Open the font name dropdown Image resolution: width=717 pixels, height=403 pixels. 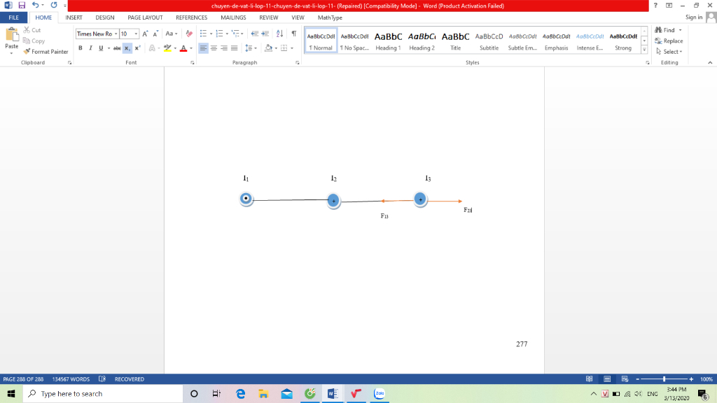[x=116, y=34]
